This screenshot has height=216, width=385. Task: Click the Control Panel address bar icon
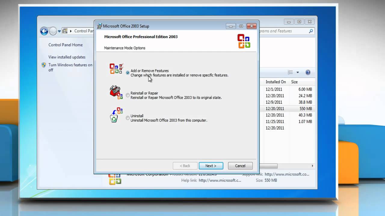point(65,31)
